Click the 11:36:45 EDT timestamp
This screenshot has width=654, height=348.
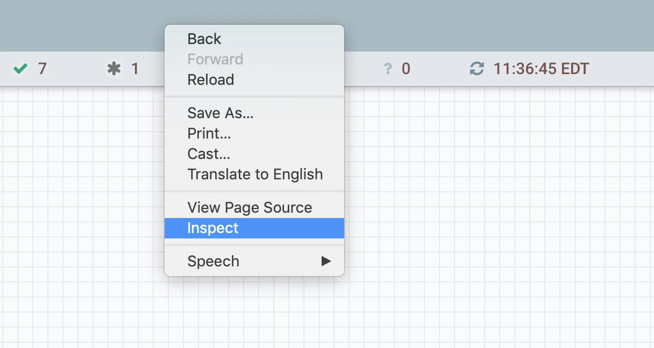[x=542, y=69]
